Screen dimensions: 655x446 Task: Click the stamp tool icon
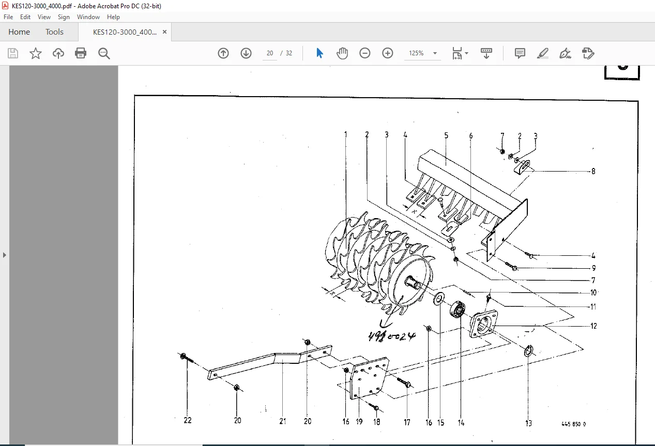(588, 53)
